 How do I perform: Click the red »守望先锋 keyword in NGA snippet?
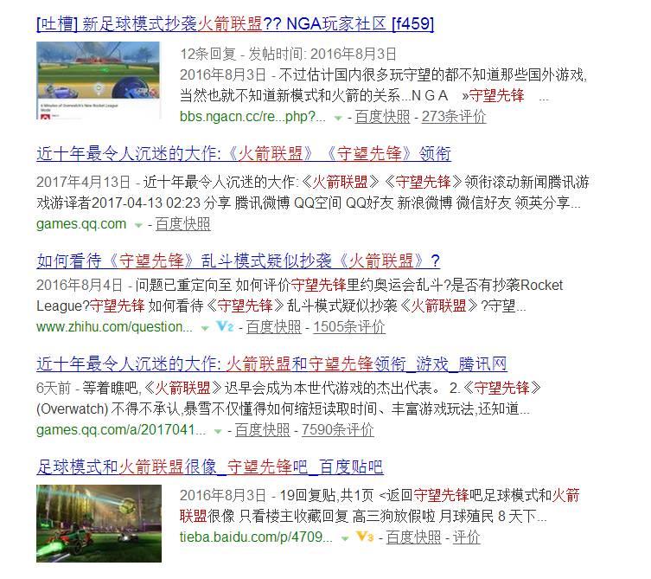494,95
